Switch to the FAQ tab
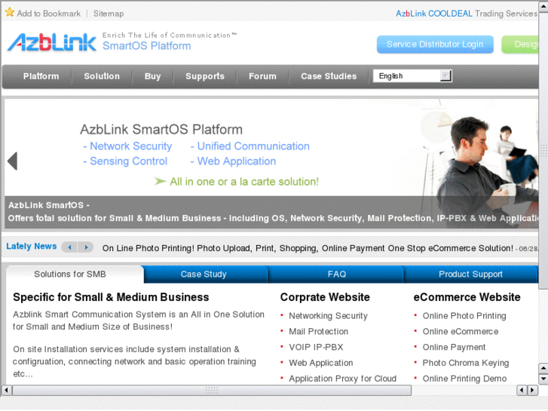Screen dimensions: 548x411 [x=337, y=275]
